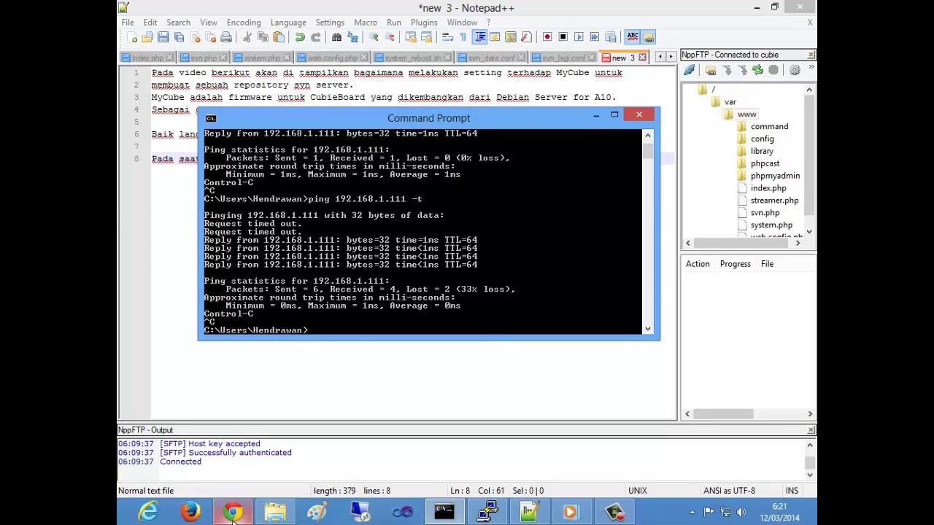
Task: Select the 'command' folder in tree
Action: click(769, 127)
